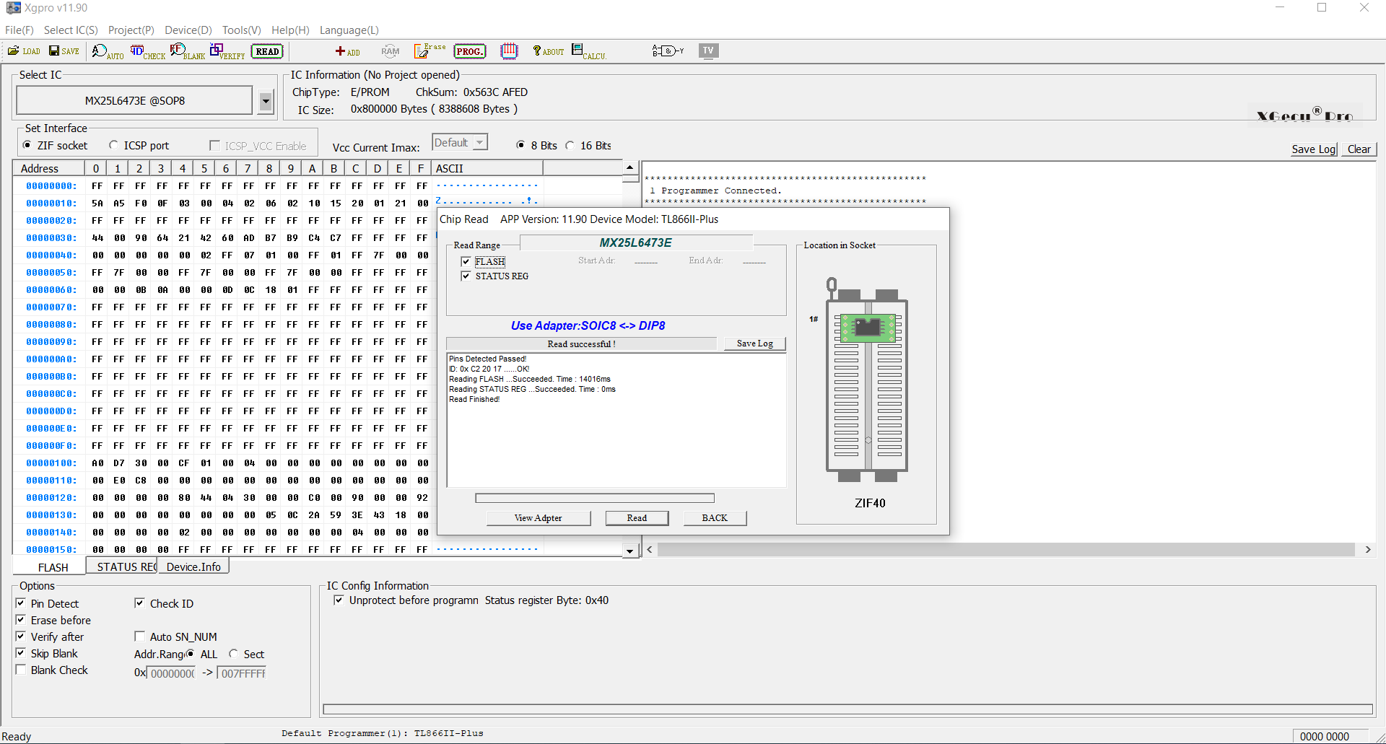Click the hex view scroll down arrow
Image resolution: width=1386 pixels, height=744 pixels.
pyautogui.click(x=630, y=551)
